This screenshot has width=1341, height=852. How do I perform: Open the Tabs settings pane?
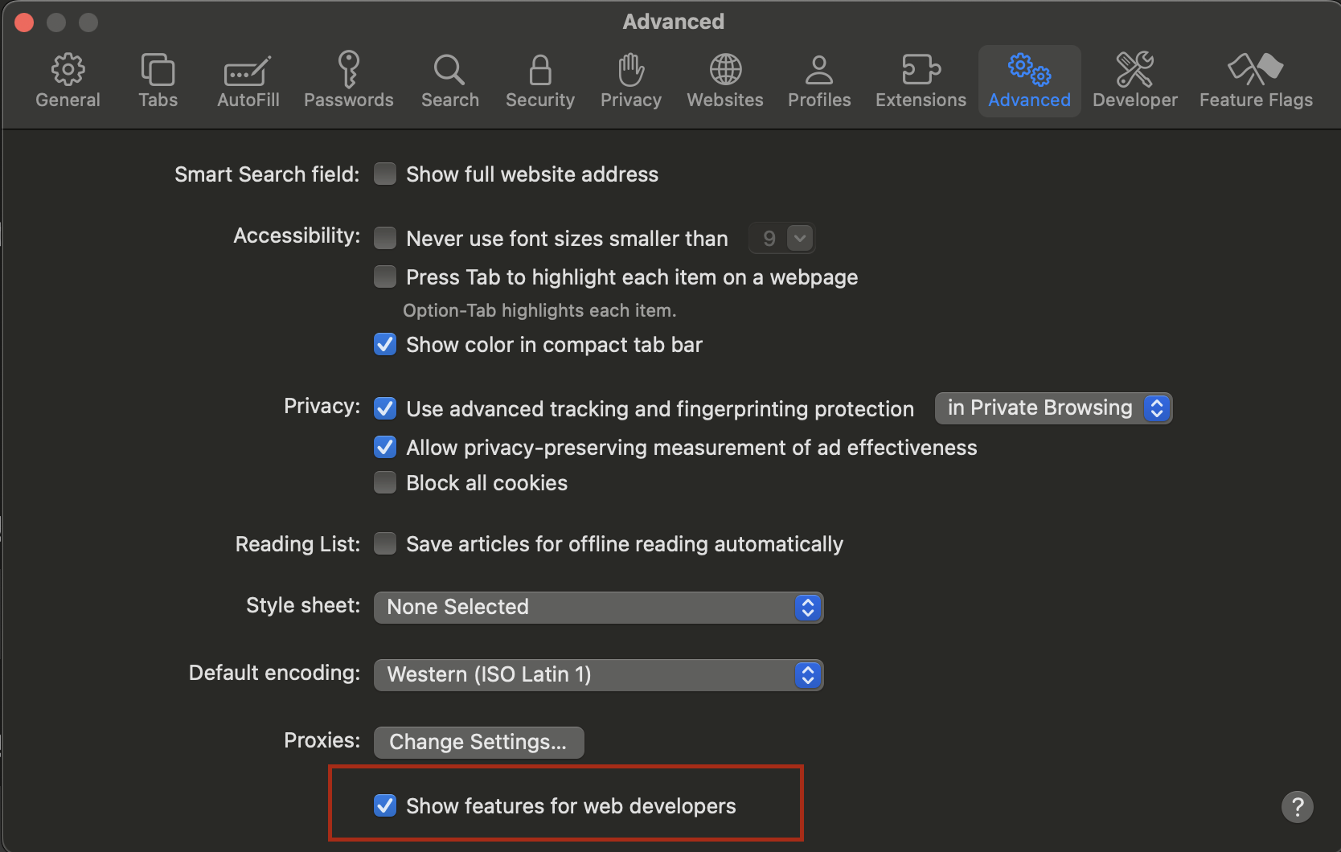pos(158,80)
